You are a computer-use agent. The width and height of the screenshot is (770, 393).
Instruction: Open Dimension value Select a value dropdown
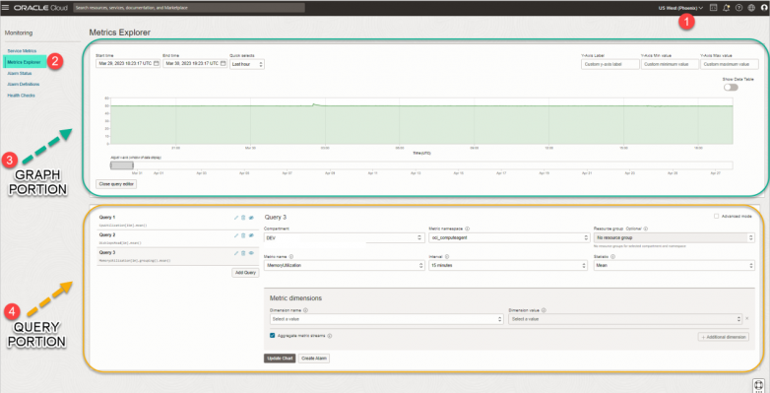[625, 319]
